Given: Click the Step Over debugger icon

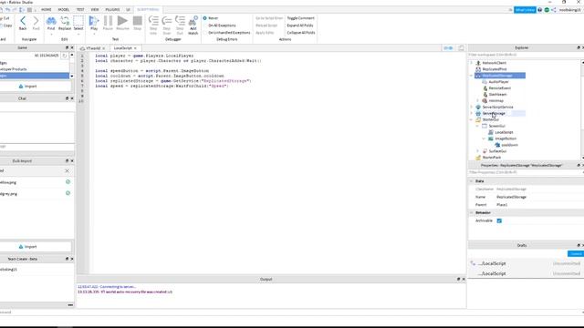Looking at the screenshot, I should [166, 25].
